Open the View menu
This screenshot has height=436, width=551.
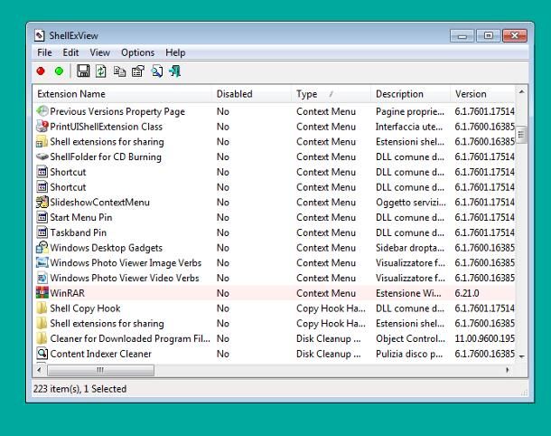[99, 52]
